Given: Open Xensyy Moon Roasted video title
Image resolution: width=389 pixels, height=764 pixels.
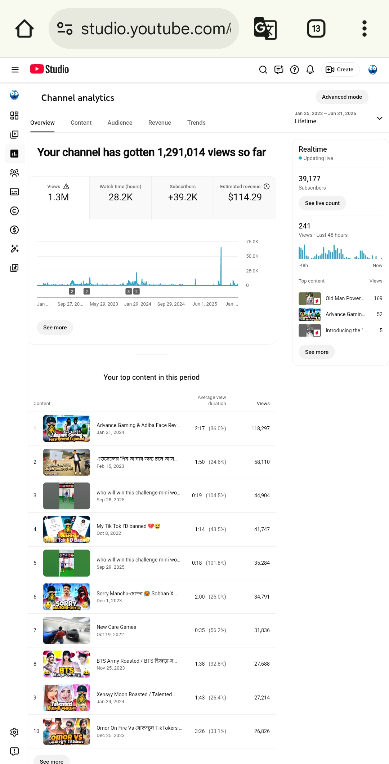Looking at the screenshot, I should [x=136, y=694].
